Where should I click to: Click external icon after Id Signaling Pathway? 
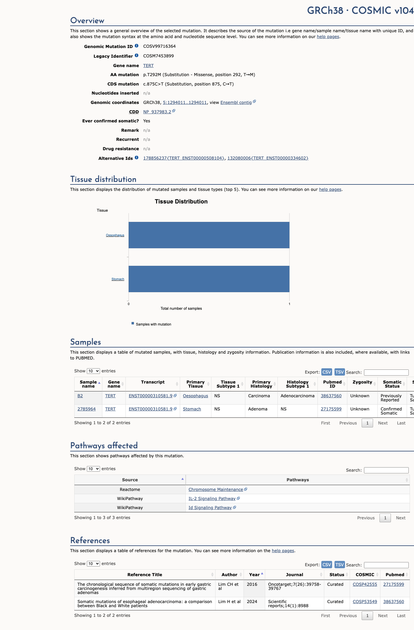coord(234,507)
